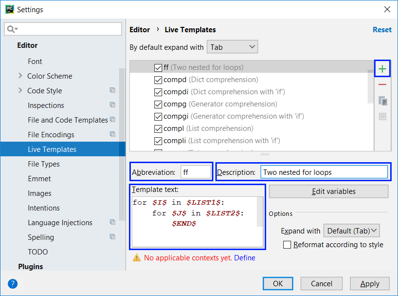Click the Edit variables button
The width and height of the screenshot is (398, 296).
[x=328, y=191]
